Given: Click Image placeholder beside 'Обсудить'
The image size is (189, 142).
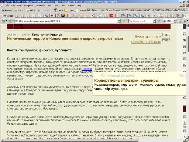Looking at the screenshot, I should 166,40.
